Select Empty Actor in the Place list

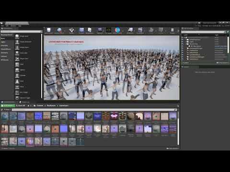(x=28, y=36)
